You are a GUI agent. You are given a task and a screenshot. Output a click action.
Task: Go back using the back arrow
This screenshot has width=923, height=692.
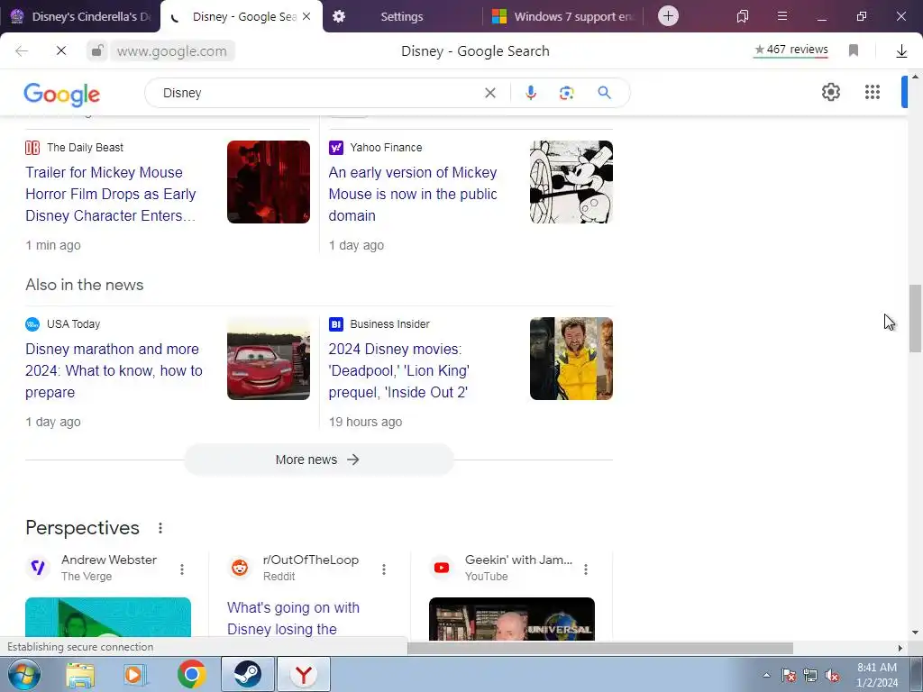22,51
